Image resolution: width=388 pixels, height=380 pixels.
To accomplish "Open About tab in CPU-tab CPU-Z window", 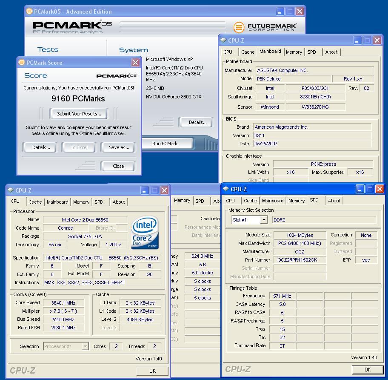I will (x=119, y=202).
